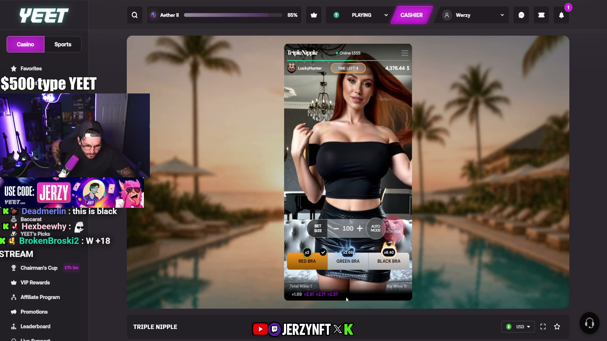Click the YEET logo
The image size is (607, 341).
click(x=44, y=15)
